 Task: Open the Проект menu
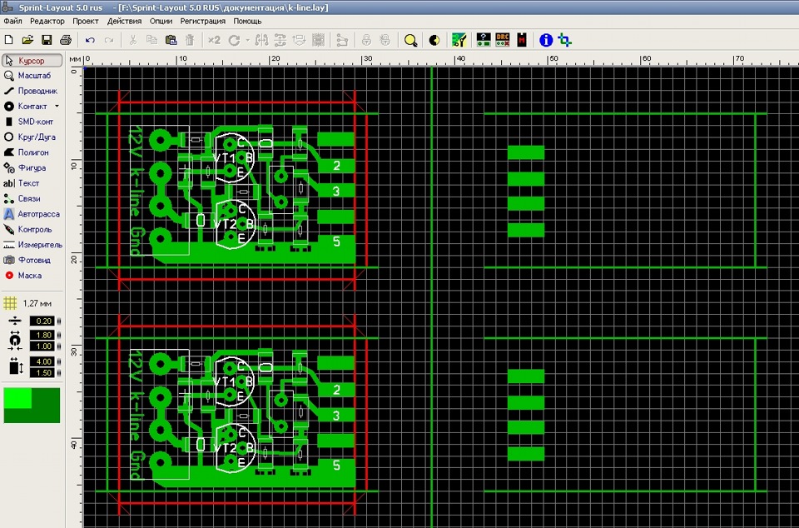86,22
